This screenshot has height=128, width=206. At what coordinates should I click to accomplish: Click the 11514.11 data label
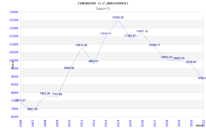tap(106, 34)
